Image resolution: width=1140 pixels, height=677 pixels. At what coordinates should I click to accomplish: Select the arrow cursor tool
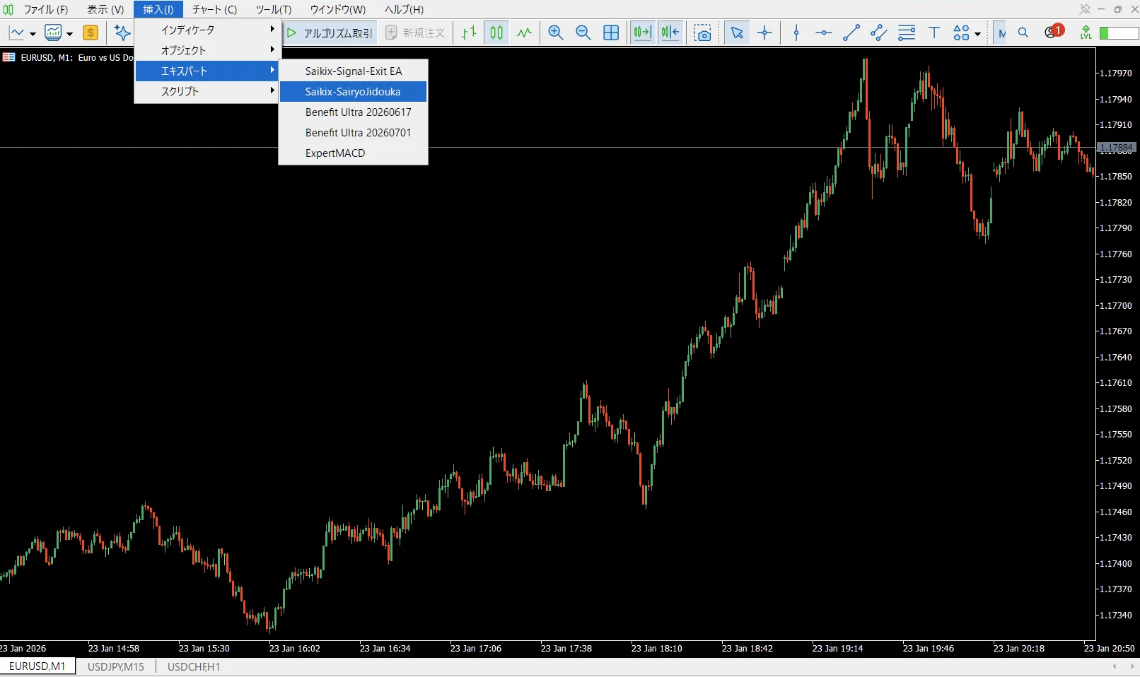[x=737, y=33]
